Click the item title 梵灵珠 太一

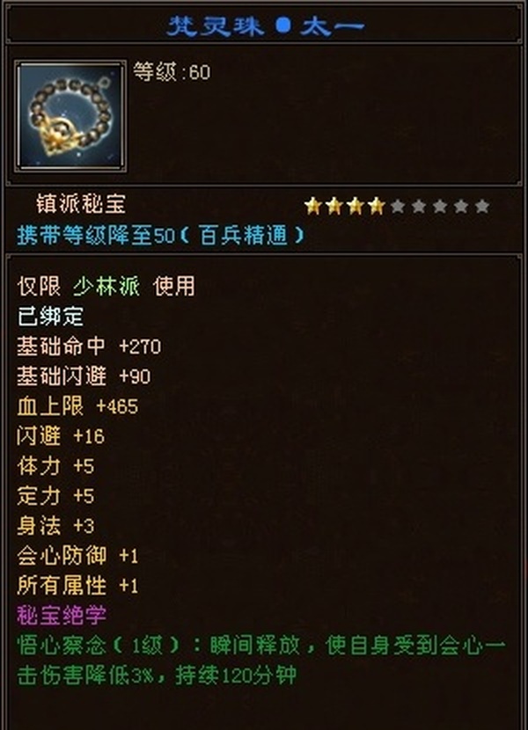[266, 26]
